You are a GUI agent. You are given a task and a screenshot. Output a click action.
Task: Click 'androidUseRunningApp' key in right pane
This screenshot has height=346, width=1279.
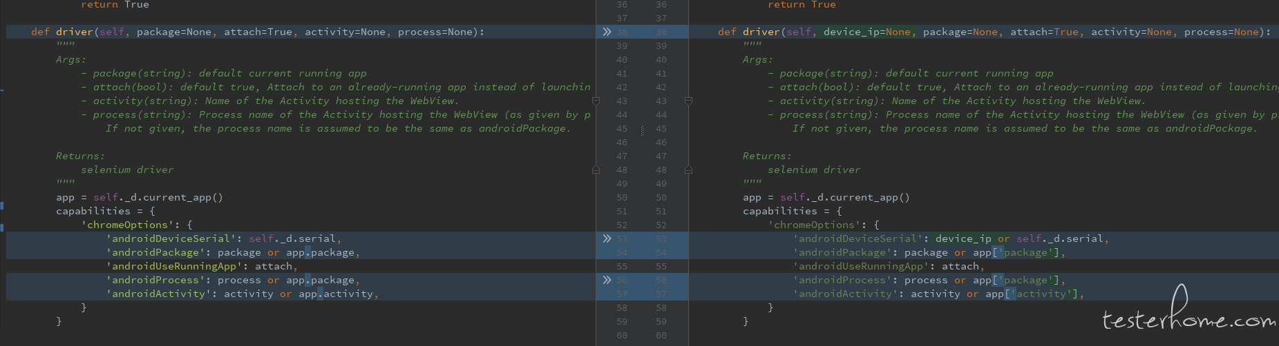(861, 266)
